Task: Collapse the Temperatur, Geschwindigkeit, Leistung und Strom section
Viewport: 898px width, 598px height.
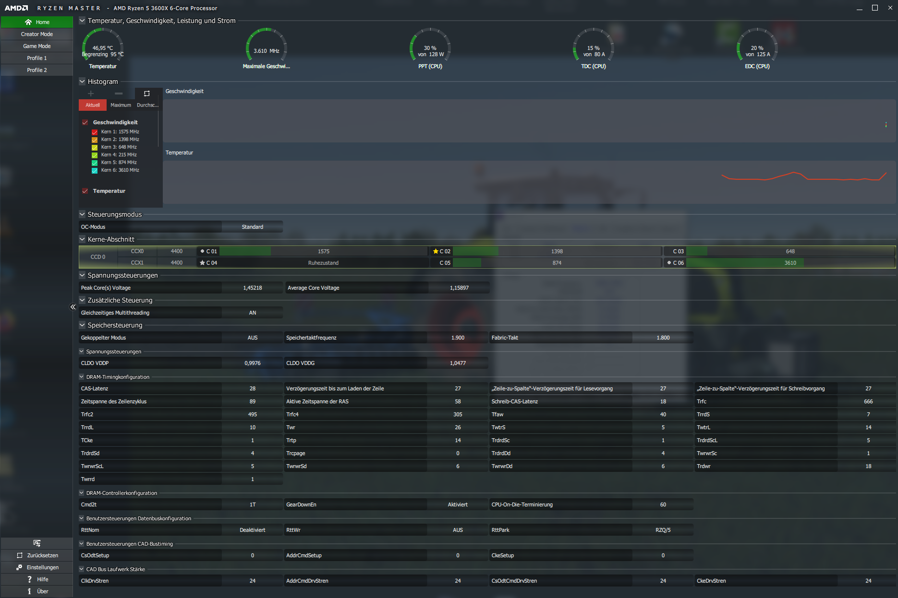Action: (x=82, y=21)
